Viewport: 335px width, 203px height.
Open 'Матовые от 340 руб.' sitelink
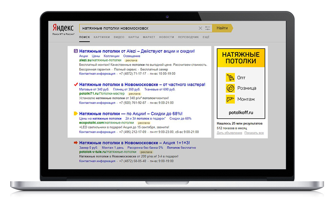tap(94, 89)
